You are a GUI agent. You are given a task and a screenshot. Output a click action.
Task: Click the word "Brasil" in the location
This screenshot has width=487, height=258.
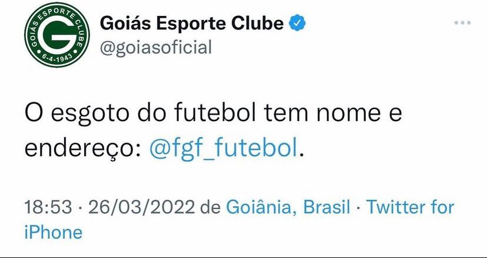coord(326,207)
